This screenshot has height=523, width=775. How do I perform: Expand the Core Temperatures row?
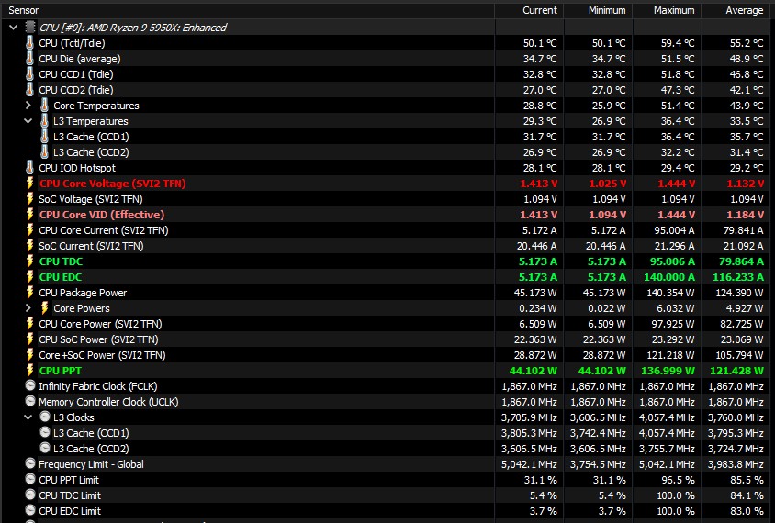tap(28, 106)
